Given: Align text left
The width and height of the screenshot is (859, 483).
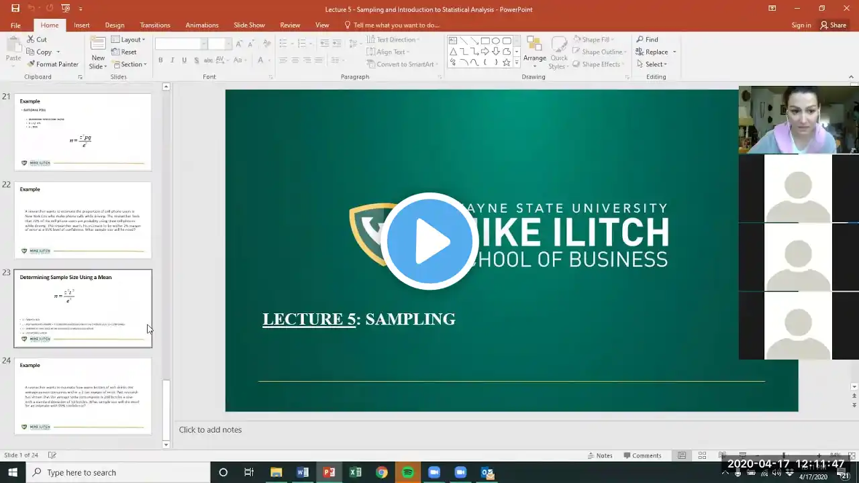Looking at the screenshot, I should tap(283, 60).
